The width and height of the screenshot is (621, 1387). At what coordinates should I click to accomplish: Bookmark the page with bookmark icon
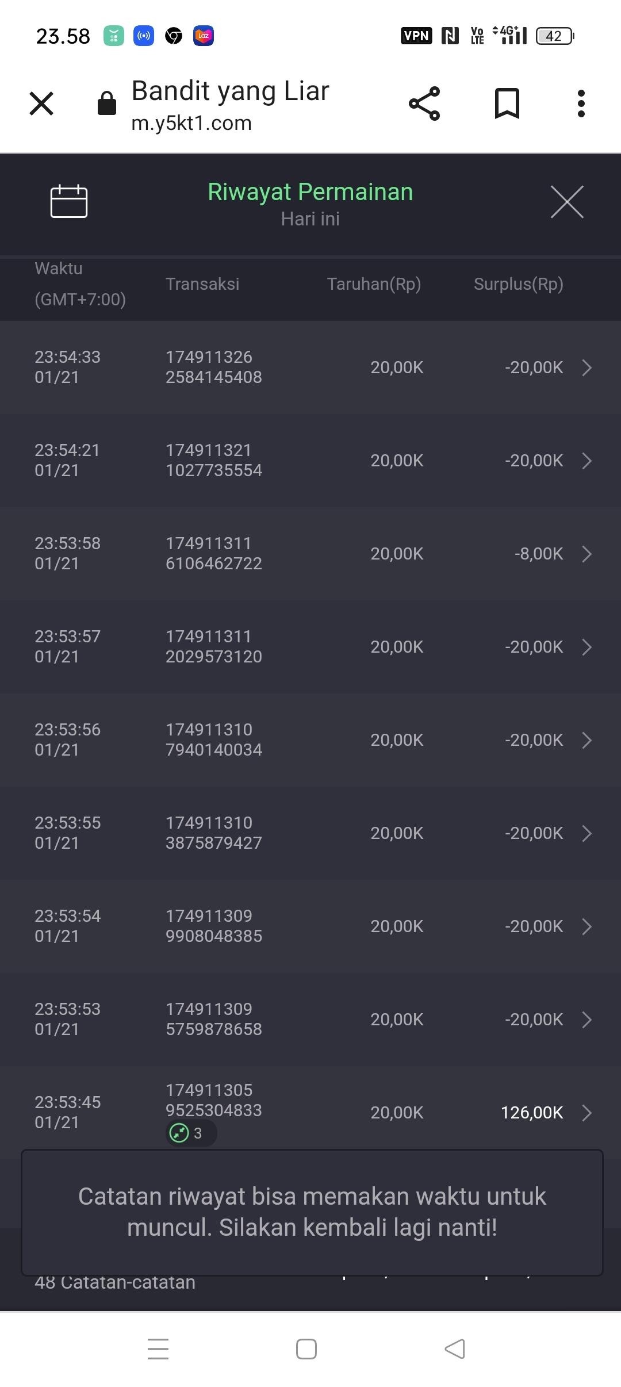pyautogui.click(x=507, y=104)
